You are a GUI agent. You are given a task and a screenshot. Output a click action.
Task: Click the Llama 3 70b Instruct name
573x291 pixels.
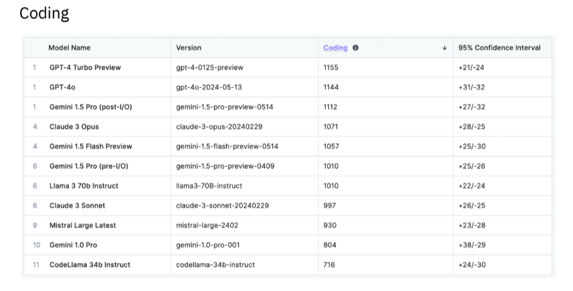point(84,186)
